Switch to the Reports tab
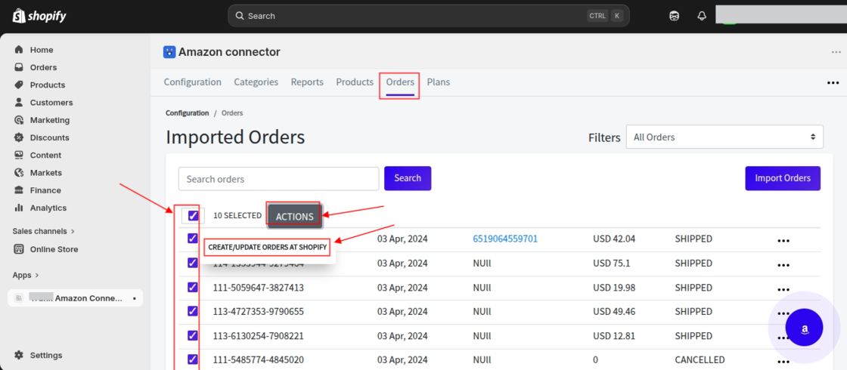This screenshot has height=370, width=847. (x=307, y=82)
